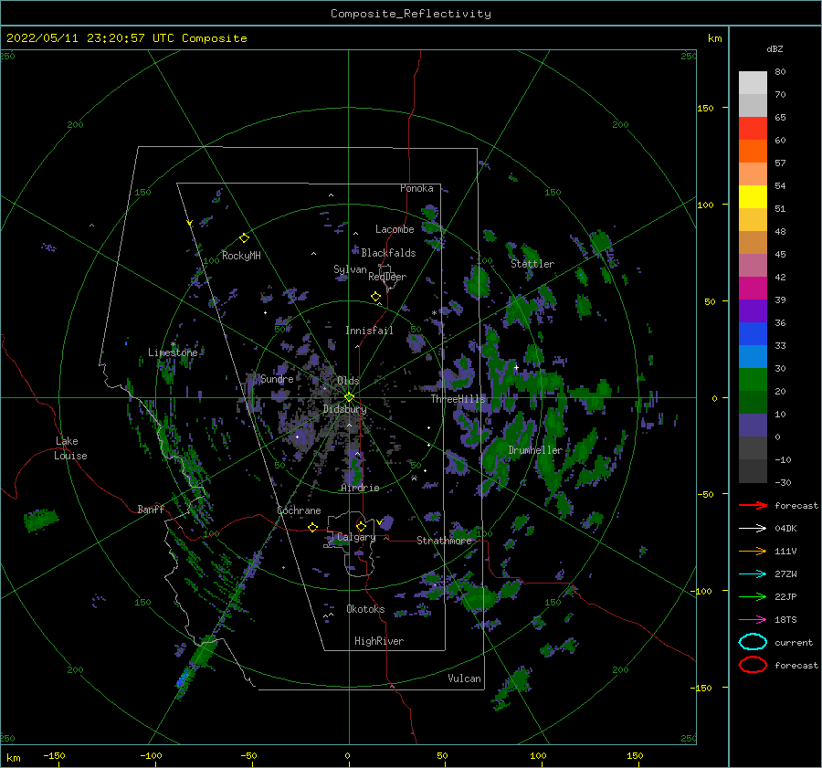This screenshot has width=822, height=768.
Task: Select the violet 36-39 dBZ color band
Action: pyautogui.click(x=753, y=310)
